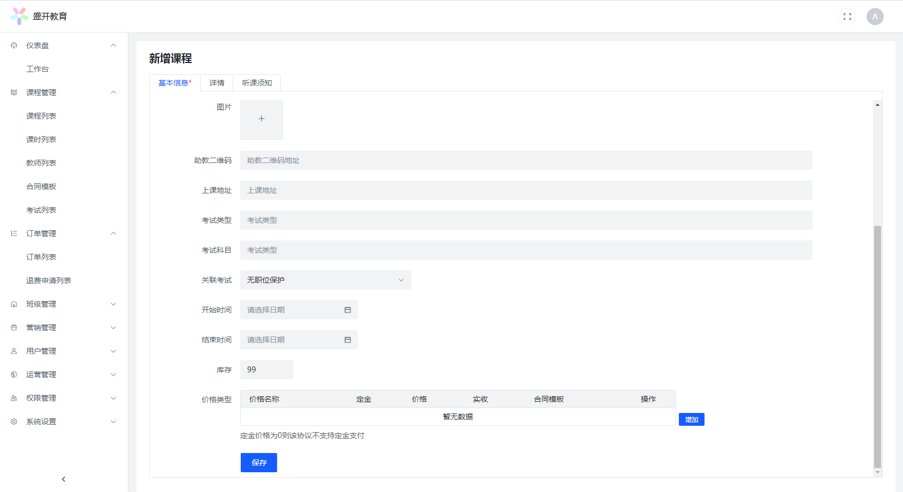
Task: Switch to the 详情 tab
Action: coord(217,83)
